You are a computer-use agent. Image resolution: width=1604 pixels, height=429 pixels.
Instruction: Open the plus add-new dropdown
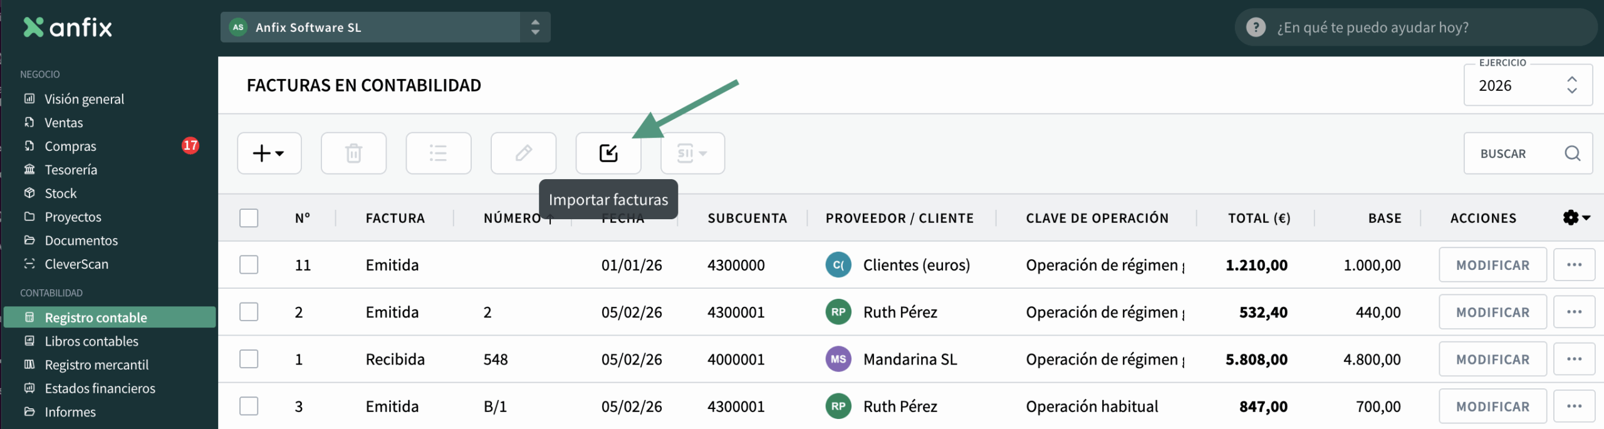click(269, 153)
